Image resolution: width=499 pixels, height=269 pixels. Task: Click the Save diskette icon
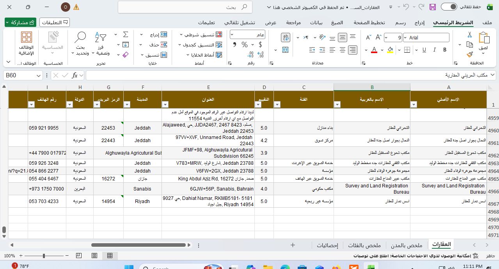click(x=432, y=7)
